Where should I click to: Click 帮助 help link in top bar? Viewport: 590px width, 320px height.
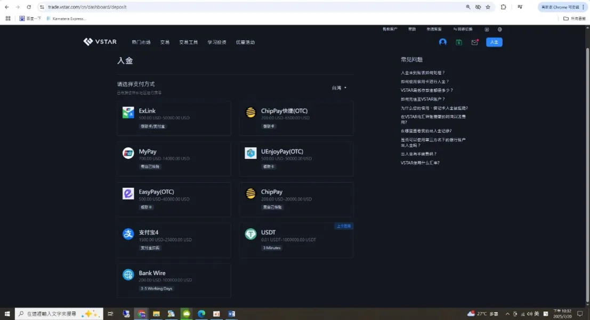tap(412, 29)
